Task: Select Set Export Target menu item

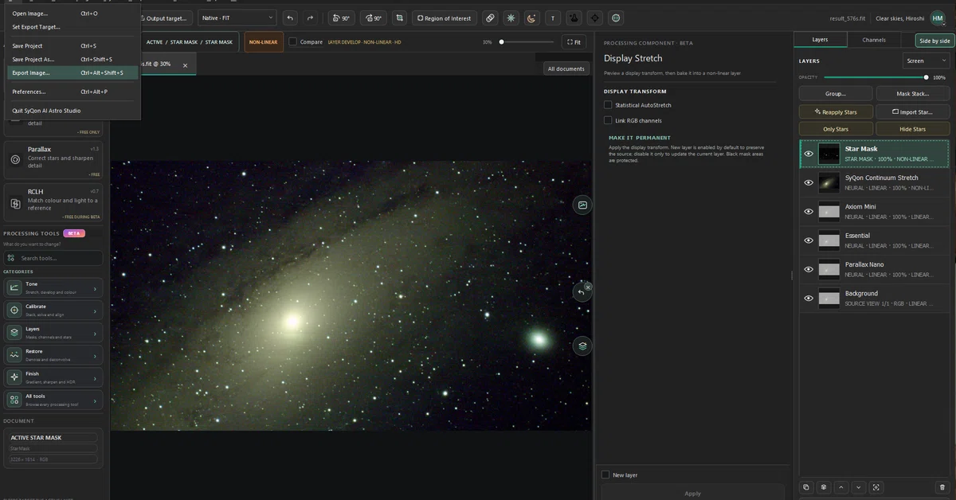Action: [72, 27]
